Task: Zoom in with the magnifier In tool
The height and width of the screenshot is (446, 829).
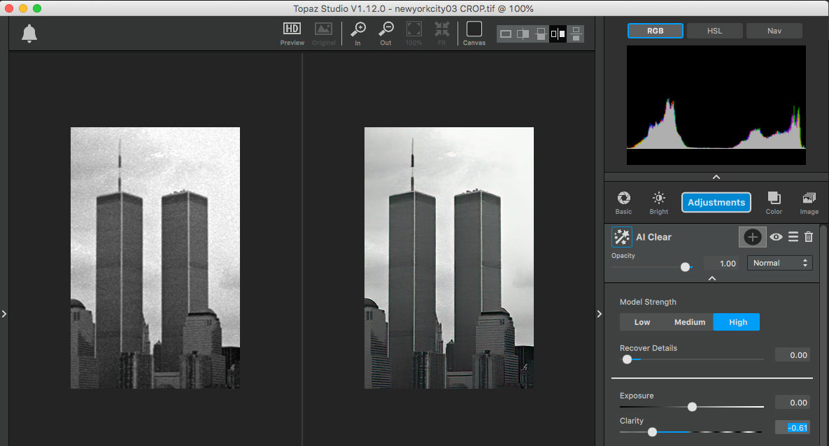Action: (x=358, y=34)
